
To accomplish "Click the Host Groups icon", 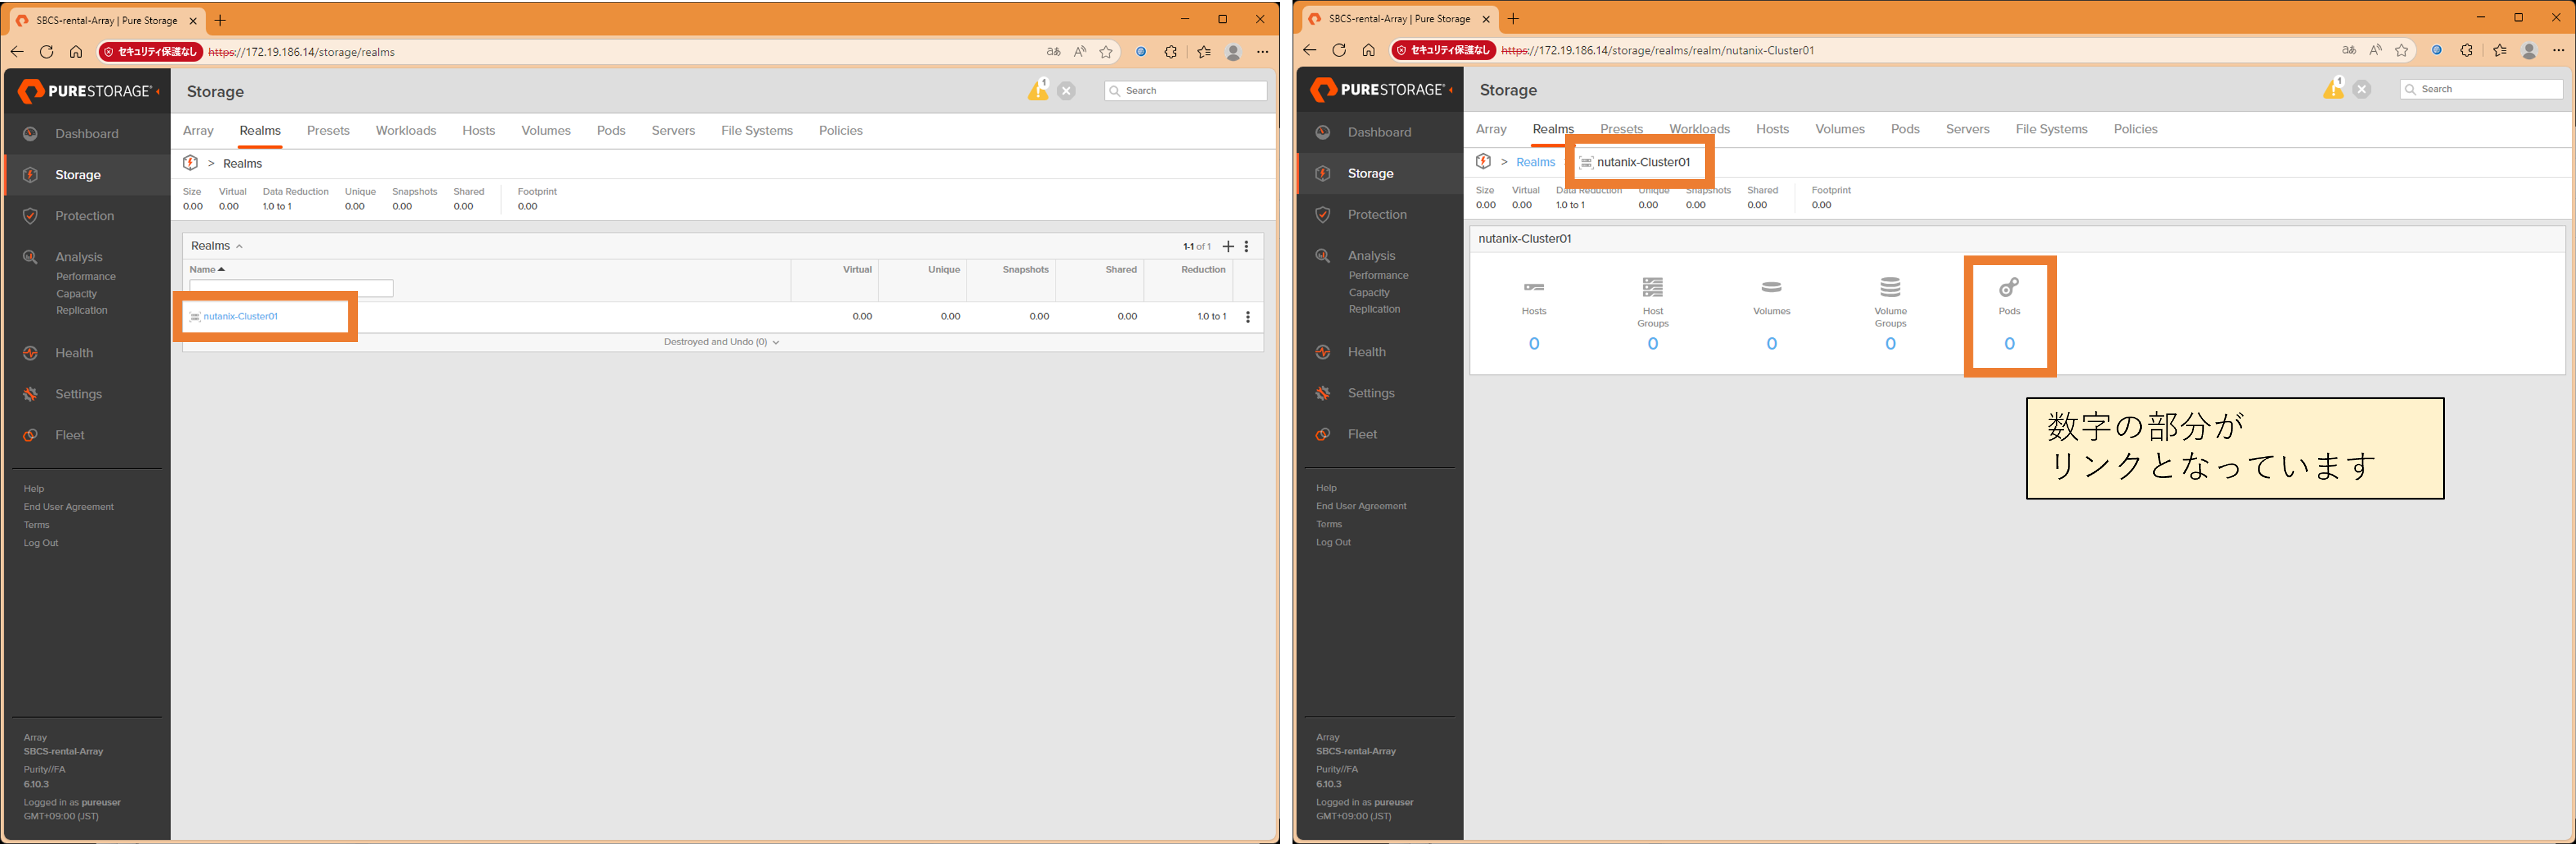I will 1652,288.
